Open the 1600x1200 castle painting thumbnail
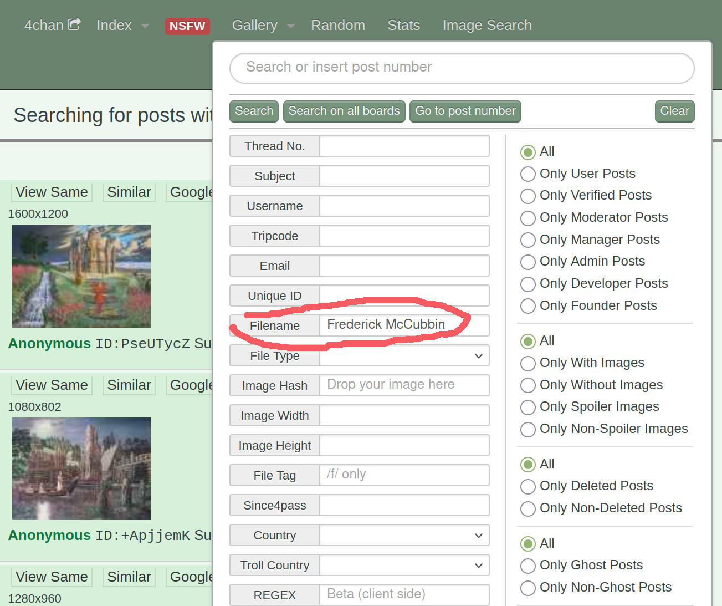This screenshot has height=606, width=722. coord(81,276)
